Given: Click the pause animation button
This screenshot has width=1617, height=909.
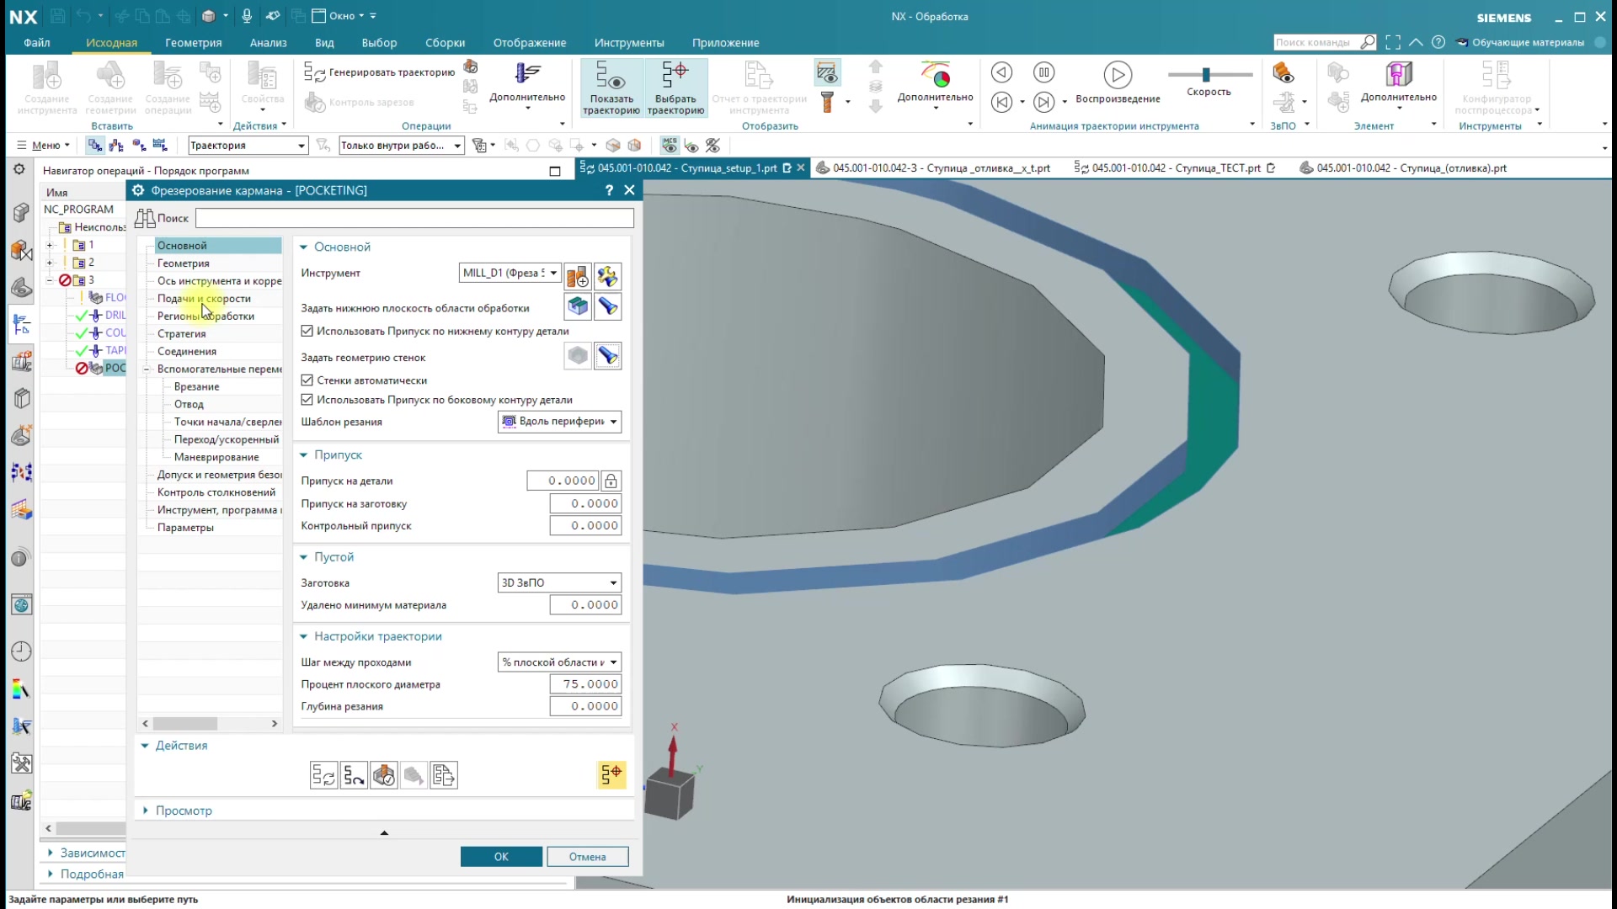Looking at the screenshot, I should [1043, 72].
